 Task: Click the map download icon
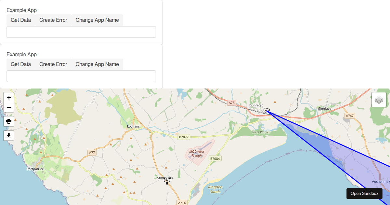tap(9, 135)
